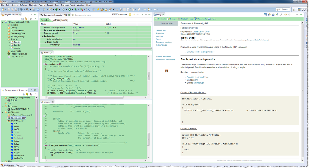
Task: Click the yellow note icon in Component Inspector
Action: click(130, 15)
